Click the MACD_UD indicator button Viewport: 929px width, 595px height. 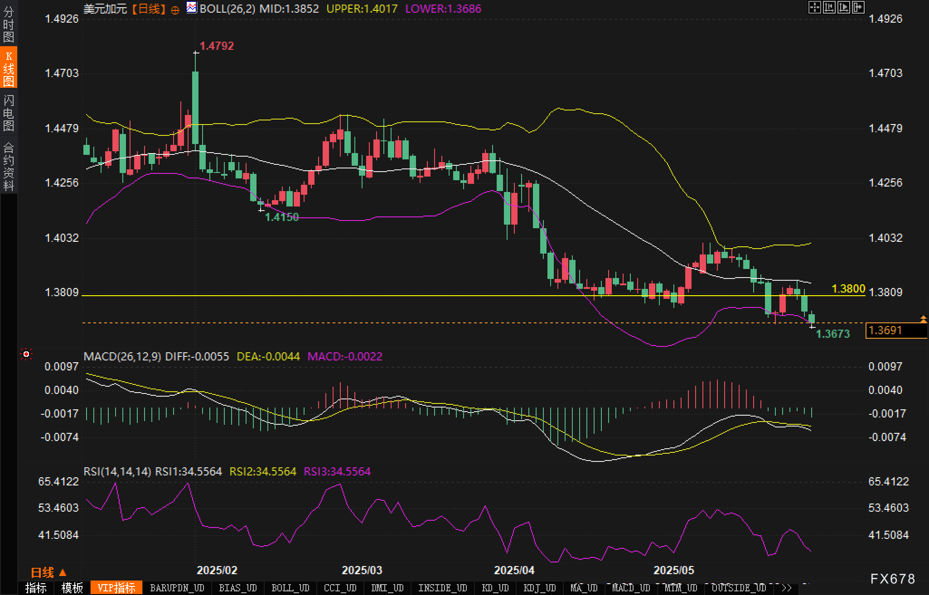click(631, 588)
